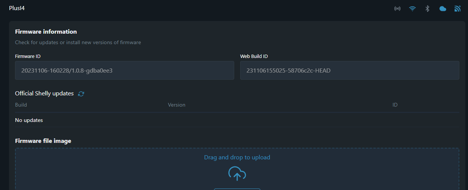
Task: Click the Web Build ID label
Action: point(254,56)
